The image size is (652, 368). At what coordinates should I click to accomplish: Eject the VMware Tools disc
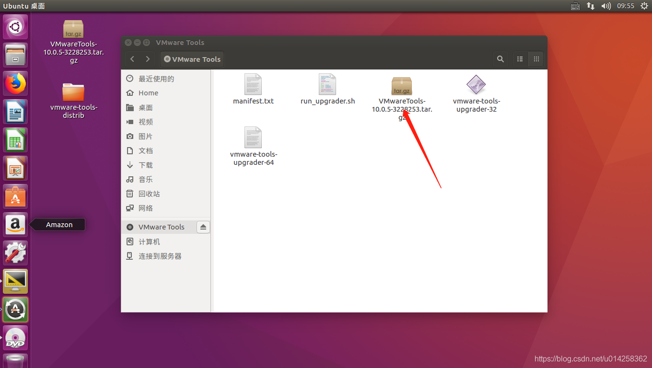pyautogui.click(x=203, y=227)
